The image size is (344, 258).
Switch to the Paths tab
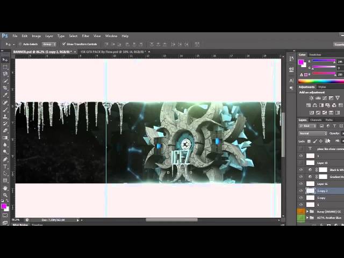(x=329, y=120)
